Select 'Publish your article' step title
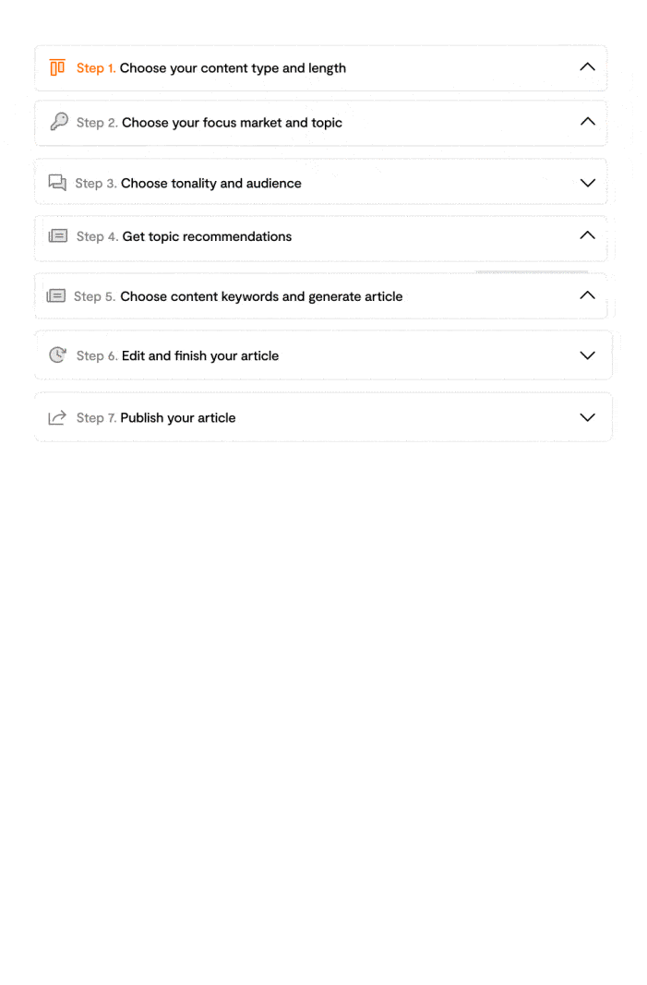Image resolution: width=647 pixels, height=985 pixels. point(178,418)
